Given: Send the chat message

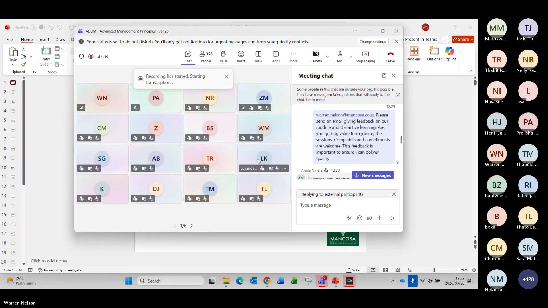Looking at the screenshot, I should point(392,218).
